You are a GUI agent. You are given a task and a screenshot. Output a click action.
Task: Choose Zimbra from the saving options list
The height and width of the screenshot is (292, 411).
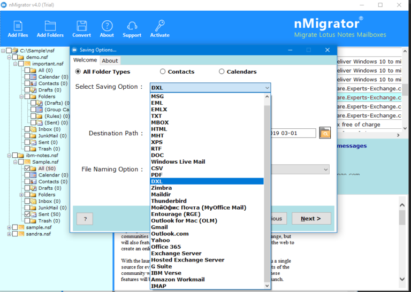point(207,188)
